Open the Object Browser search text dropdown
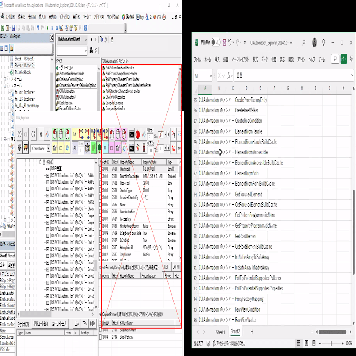356x356 pixels. point(86,50)
